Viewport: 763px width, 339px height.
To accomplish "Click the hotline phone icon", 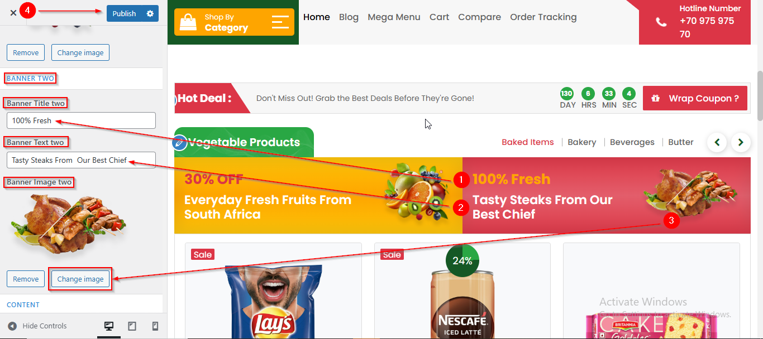I will click(x=661, y=22).
